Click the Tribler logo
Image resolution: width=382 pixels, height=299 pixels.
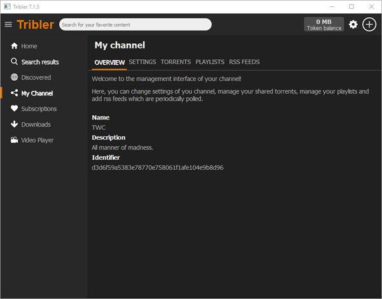35,25
